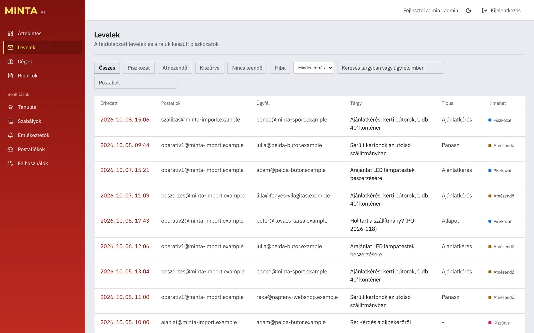This screenshot has width=534, height=333.
Task: Focus the Postafiók filter field
Action: coord(136,83)
